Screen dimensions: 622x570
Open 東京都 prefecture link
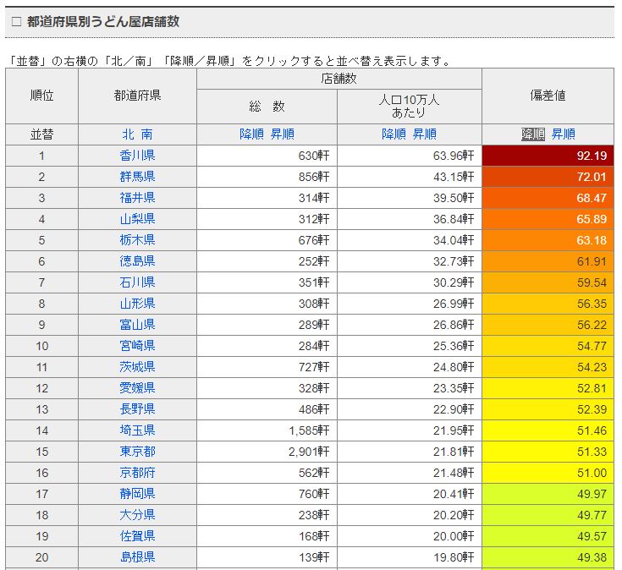click(x=137, y=452)
